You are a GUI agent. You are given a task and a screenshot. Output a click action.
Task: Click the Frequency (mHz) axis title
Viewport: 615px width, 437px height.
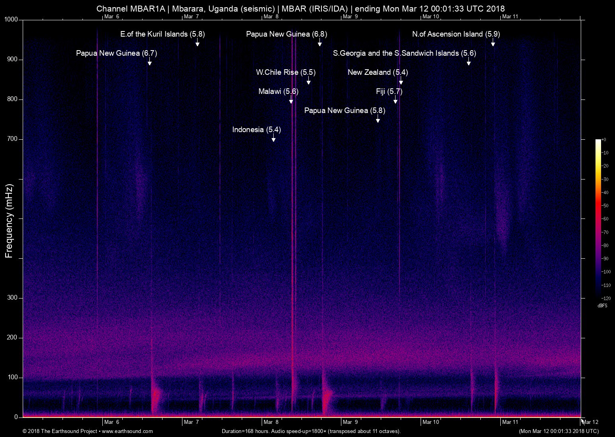[9, 221]
